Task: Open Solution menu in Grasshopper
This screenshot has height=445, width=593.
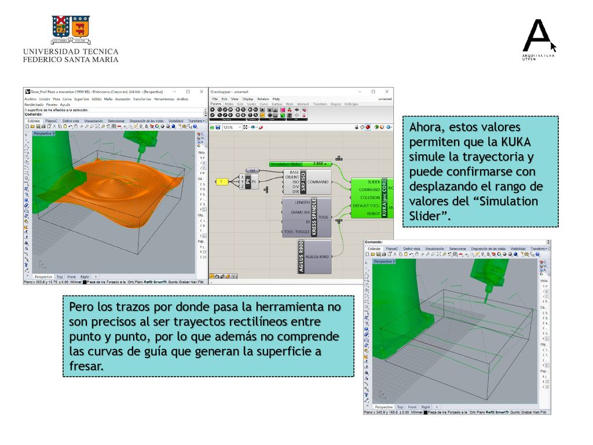Action: pyautogui.click(x=263, y=99)
